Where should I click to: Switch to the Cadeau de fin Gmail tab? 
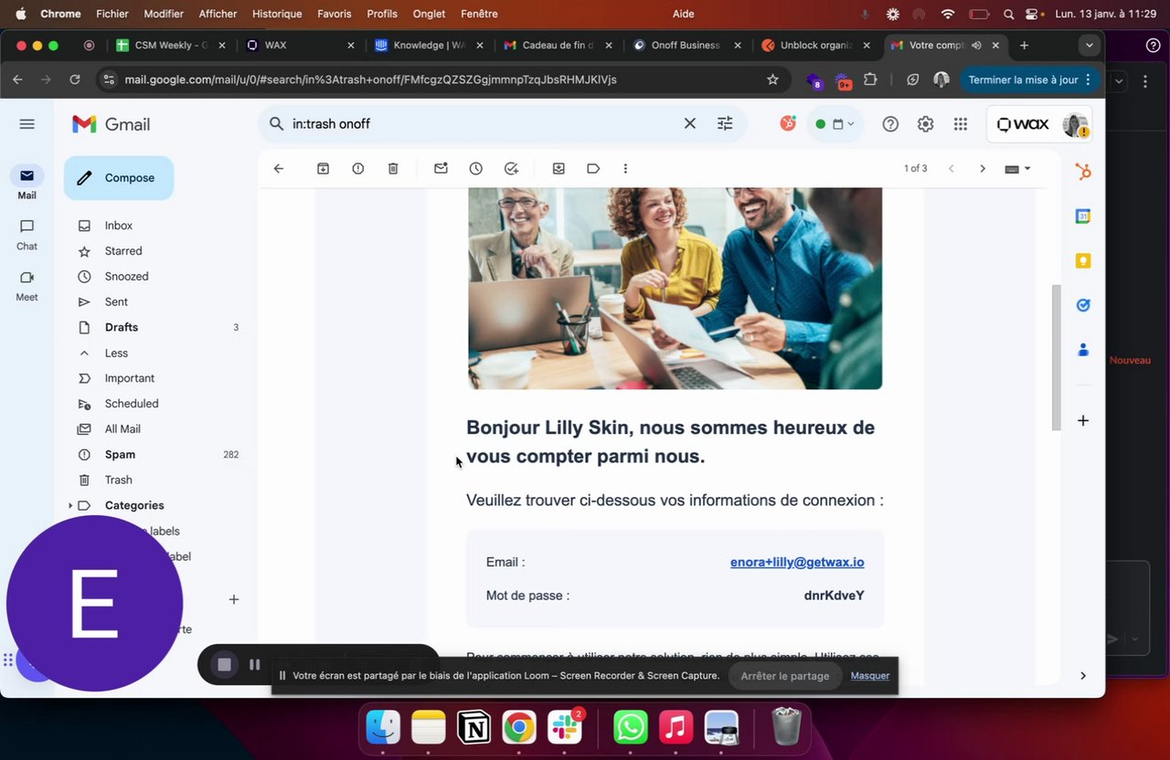pos(558,45)
